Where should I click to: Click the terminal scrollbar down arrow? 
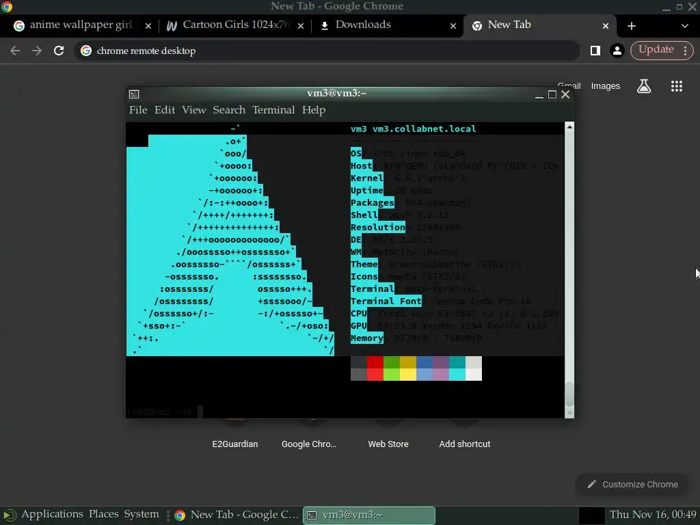point(569,413)
